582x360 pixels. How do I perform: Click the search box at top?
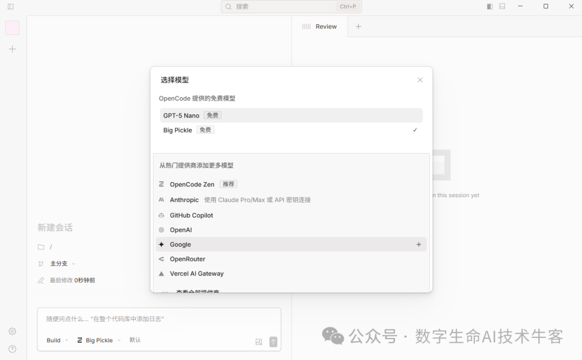pyautogui.click(x=292, y=6)
